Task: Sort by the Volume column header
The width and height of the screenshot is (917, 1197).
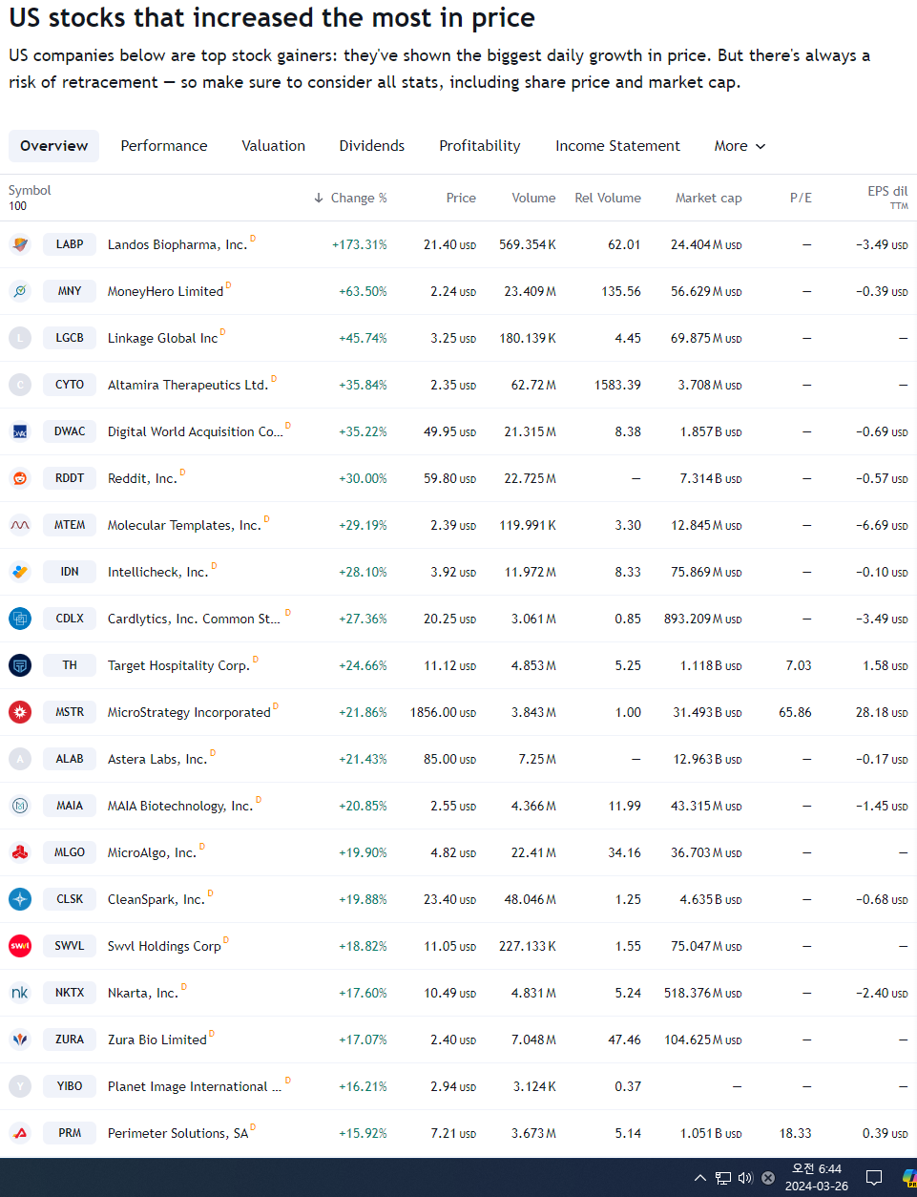Action: click(x=533, y=198)
